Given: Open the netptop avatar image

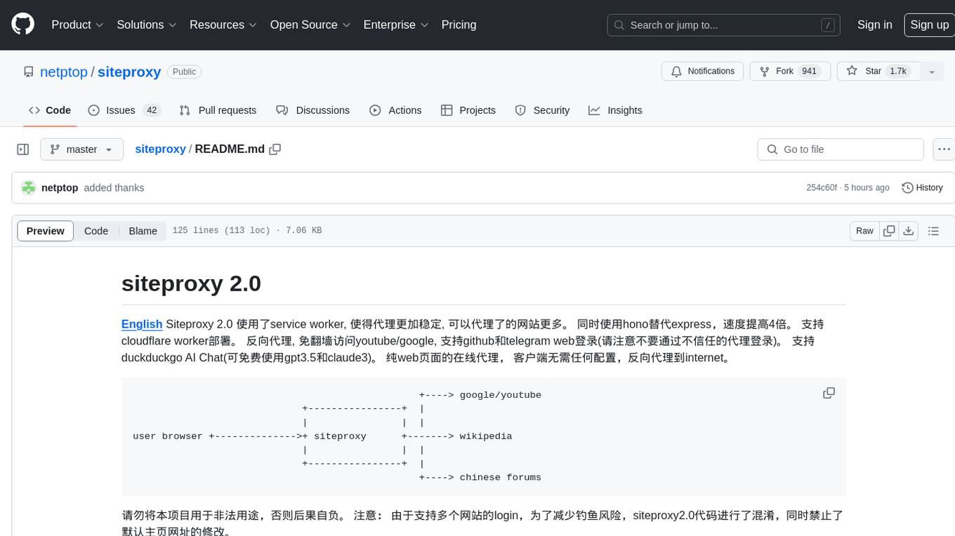Looking at the screenshot, I should pos(29,188).
